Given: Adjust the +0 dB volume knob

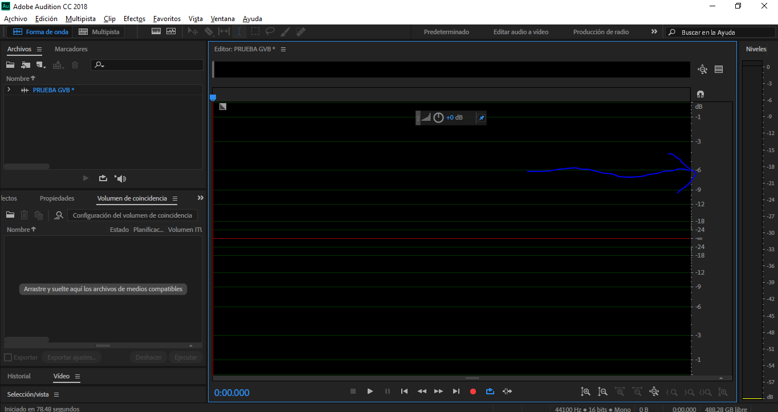Looking at the screenshot, I should 438,118.
